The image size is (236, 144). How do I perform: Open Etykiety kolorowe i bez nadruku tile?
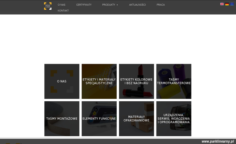tap(136, 82)
